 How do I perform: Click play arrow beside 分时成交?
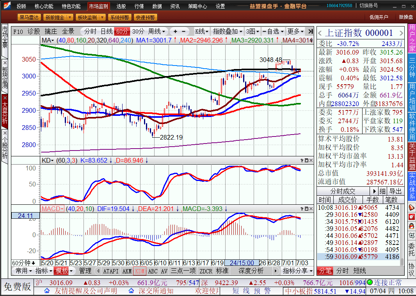[374, 191]
